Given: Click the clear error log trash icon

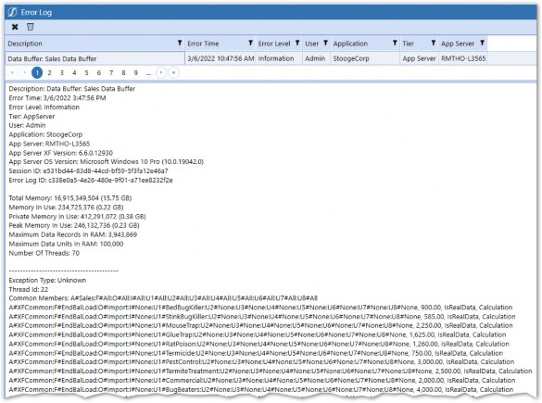Looking at the screenshot, I should click(31, 27).
